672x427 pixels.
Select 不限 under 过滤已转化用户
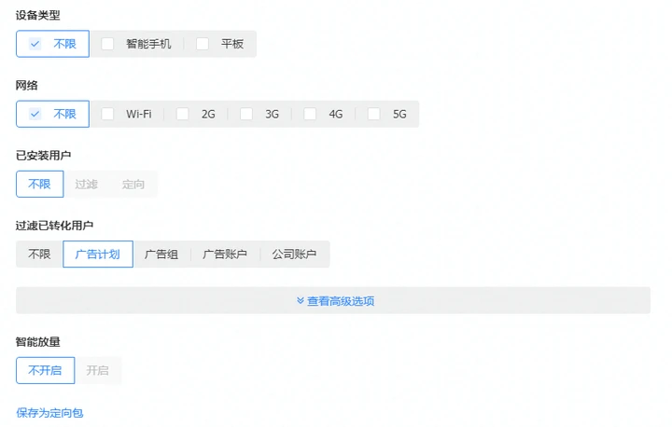(x=39, y=254)
